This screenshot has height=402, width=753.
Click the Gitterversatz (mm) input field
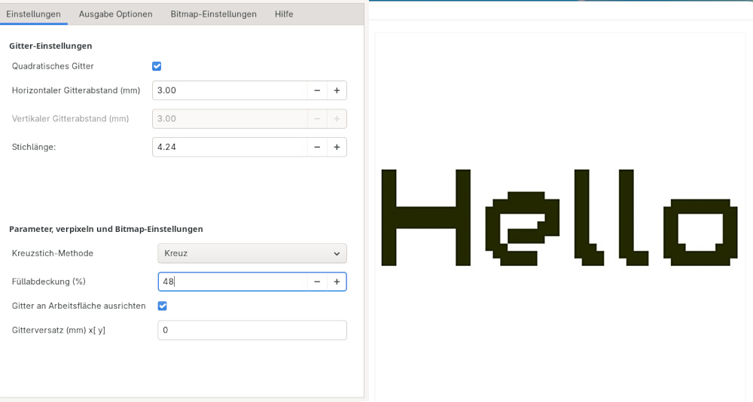tap(252, 330)
